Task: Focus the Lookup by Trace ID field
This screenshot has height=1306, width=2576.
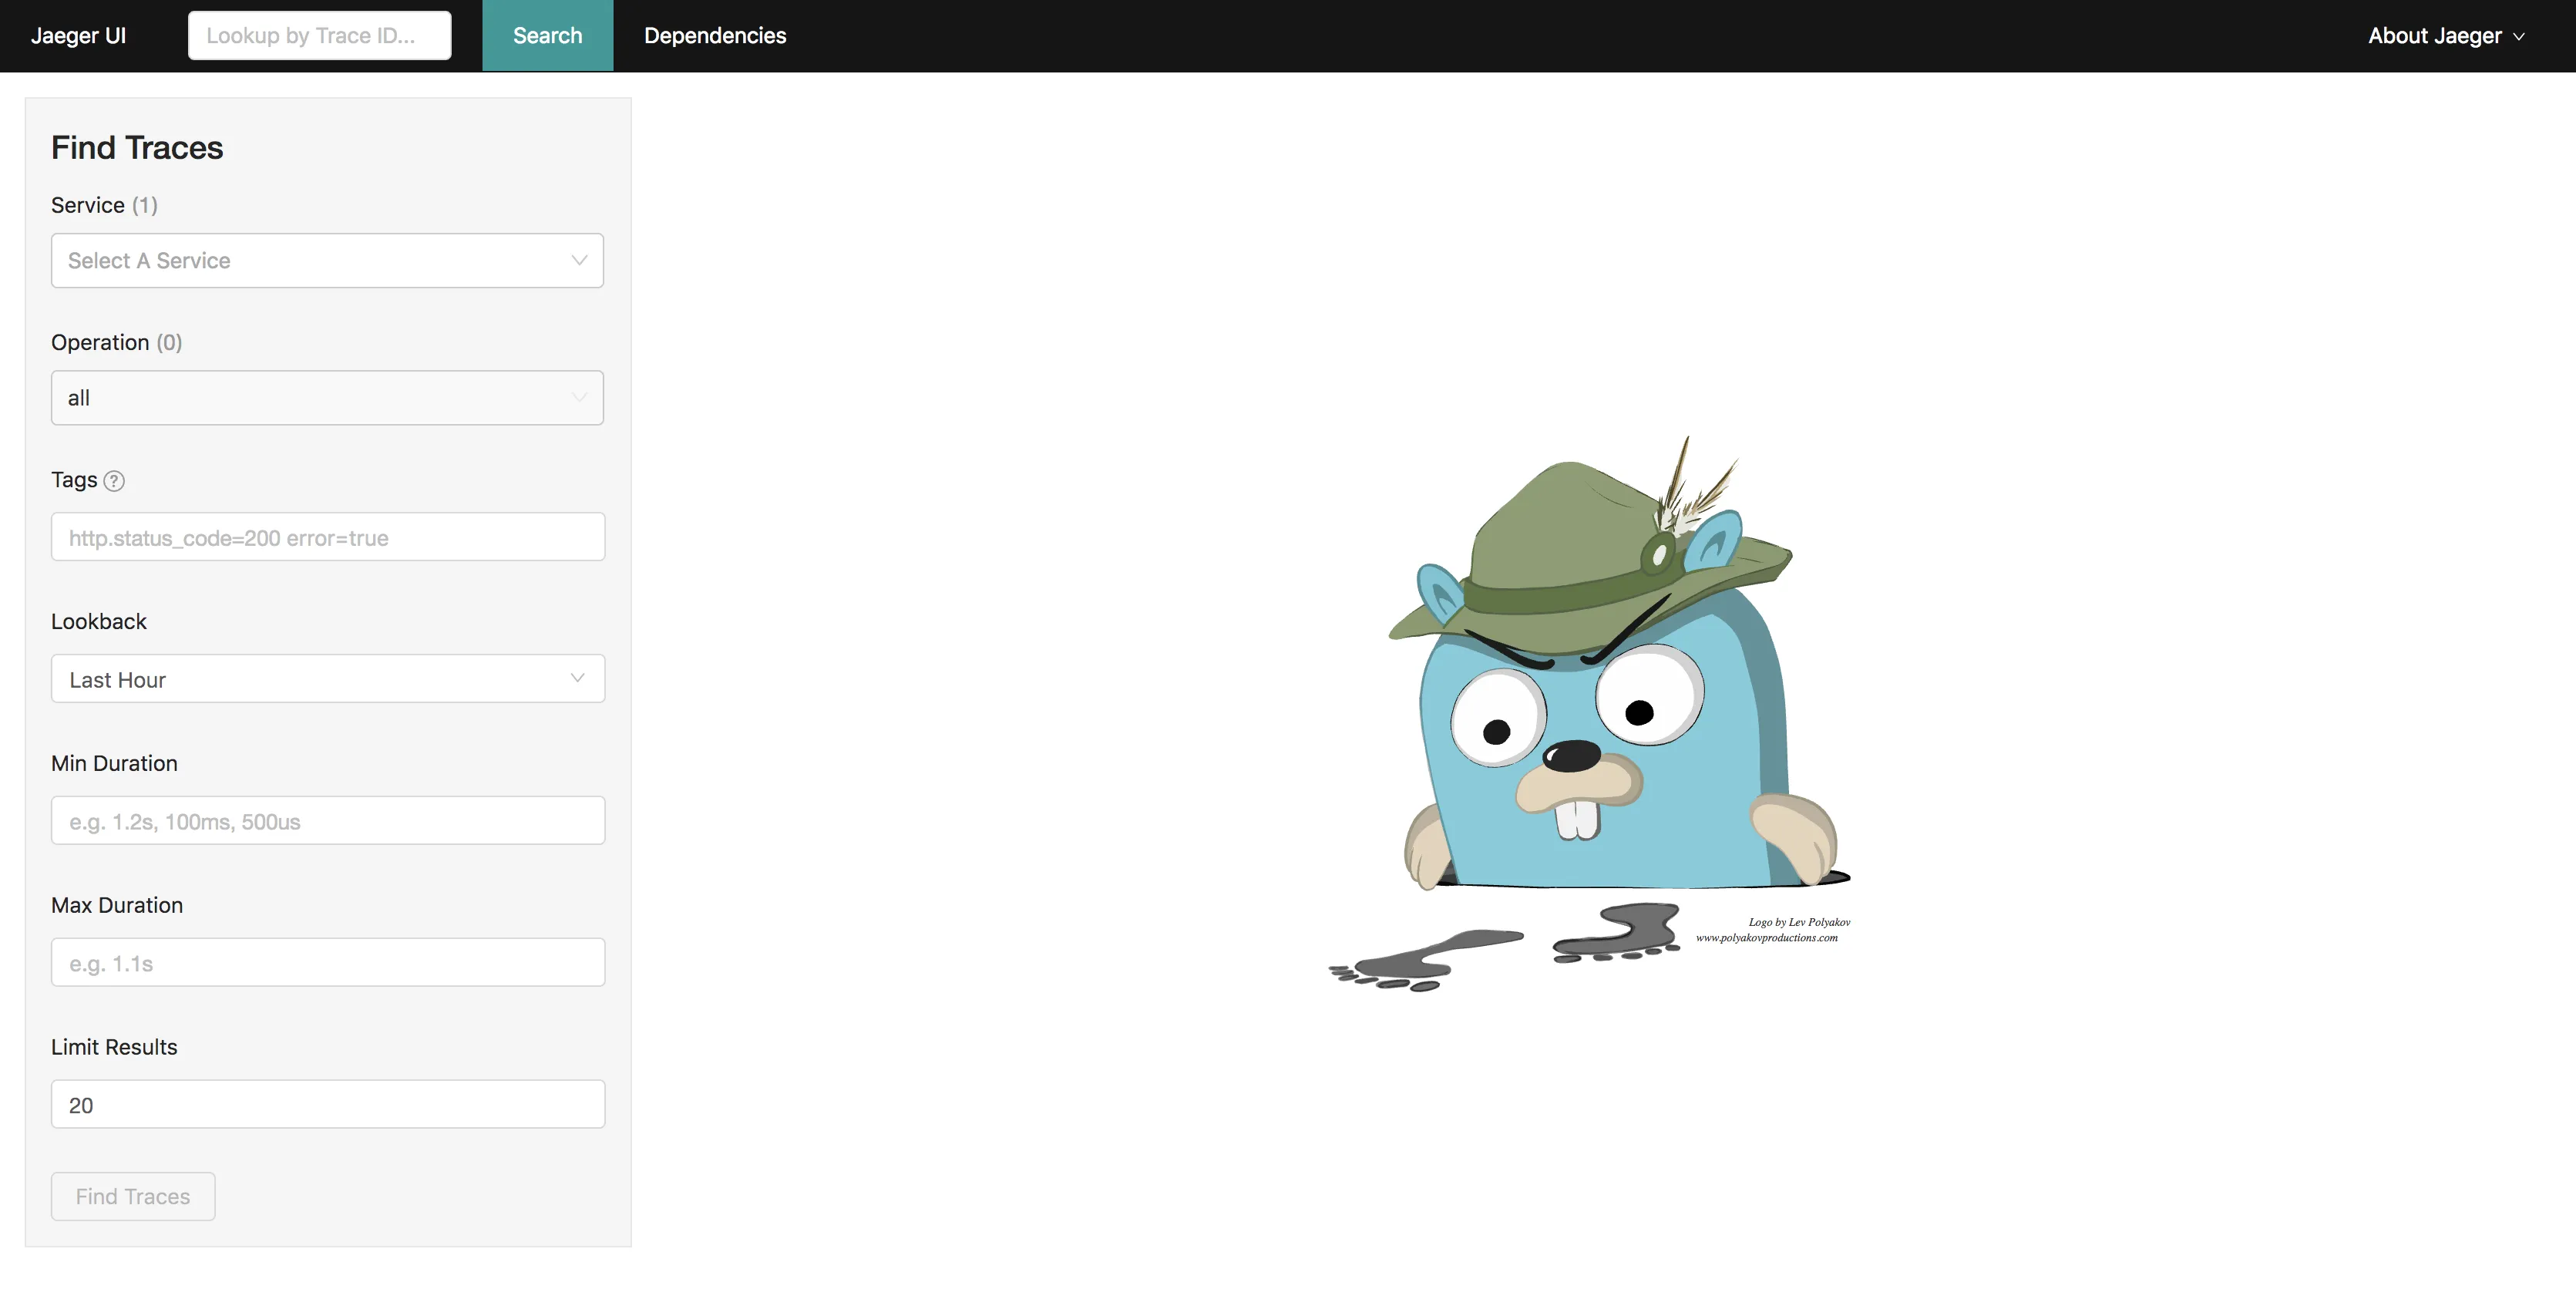Action: pos(319,36)
